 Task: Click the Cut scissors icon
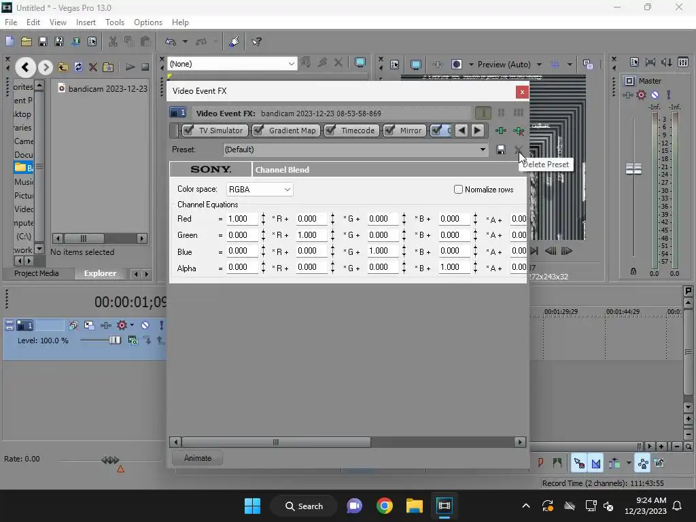coord(113,41)
